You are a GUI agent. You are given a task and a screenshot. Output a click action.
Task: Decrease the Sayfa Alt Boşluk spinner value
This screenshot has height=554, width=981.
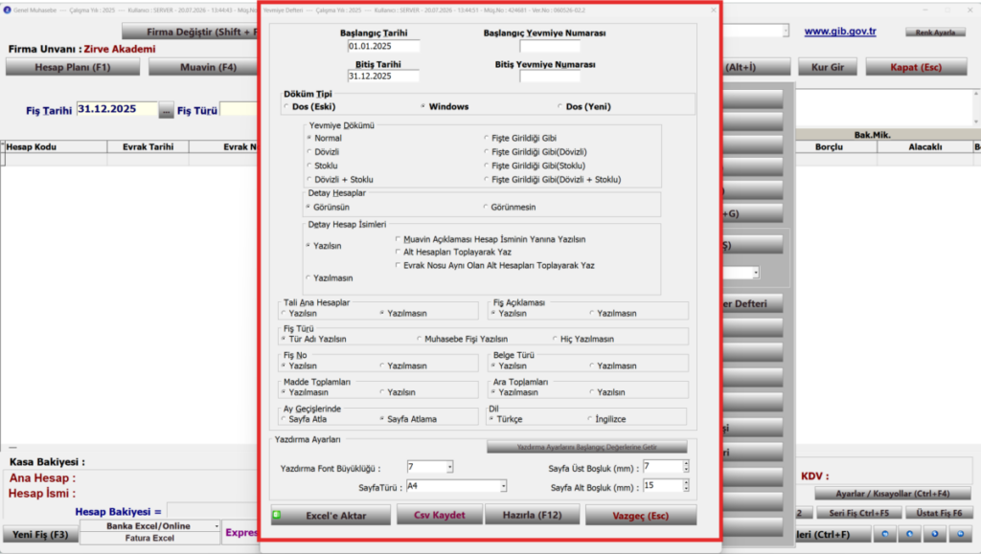pos(686,488)
